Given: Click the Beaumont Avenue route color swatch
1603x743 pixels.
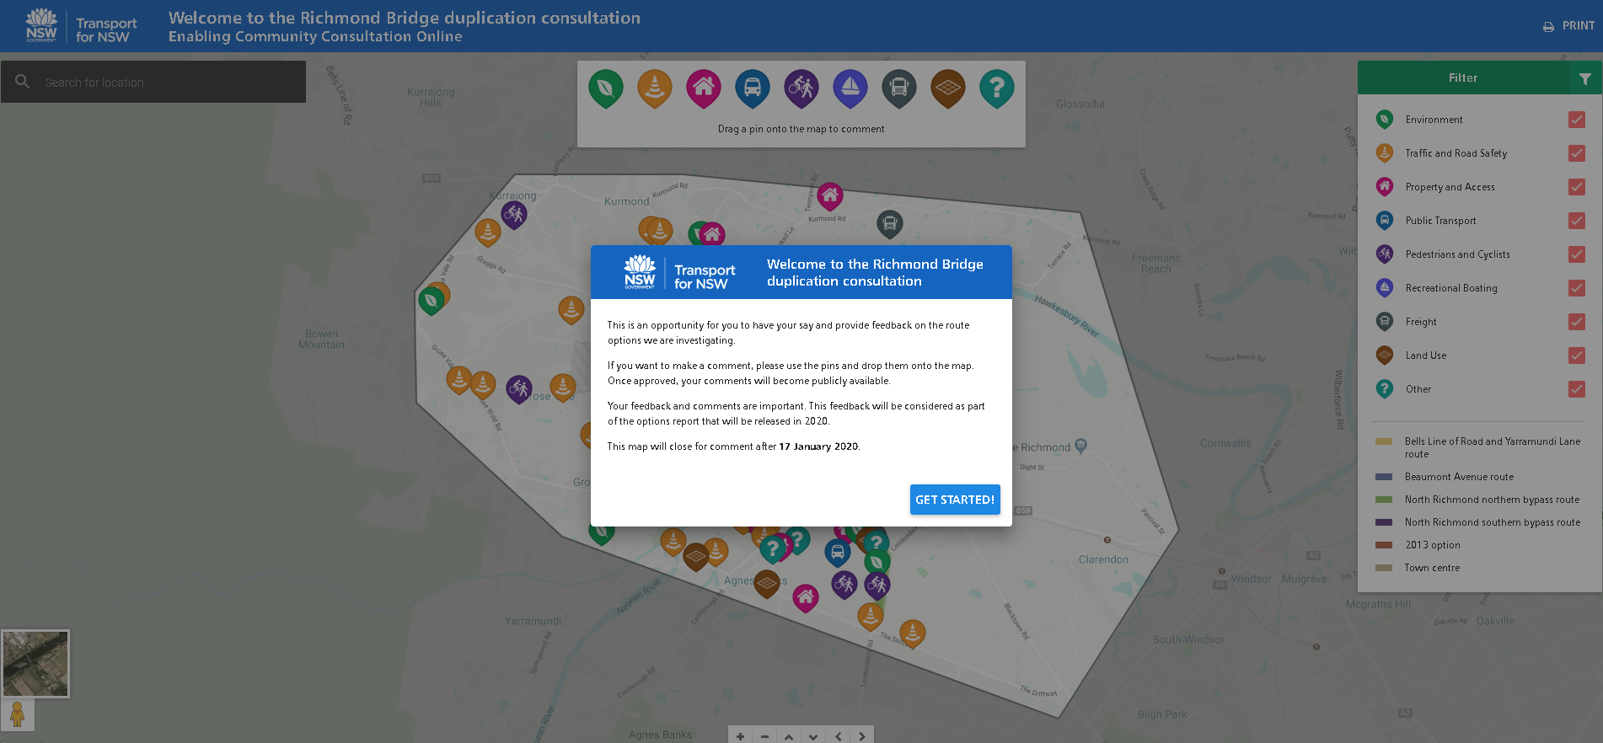Looking at the screenshot, I should pos(1384,477).
